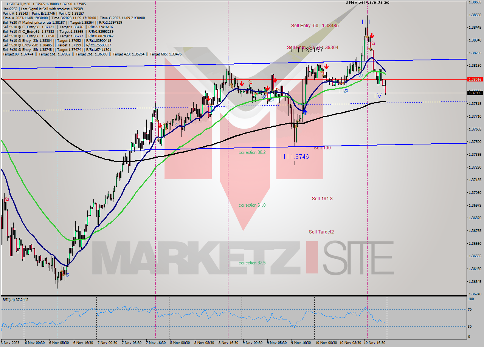Click the current price tag 1.37905
This screenshot has height=347, width=484.
click(475, 93)
